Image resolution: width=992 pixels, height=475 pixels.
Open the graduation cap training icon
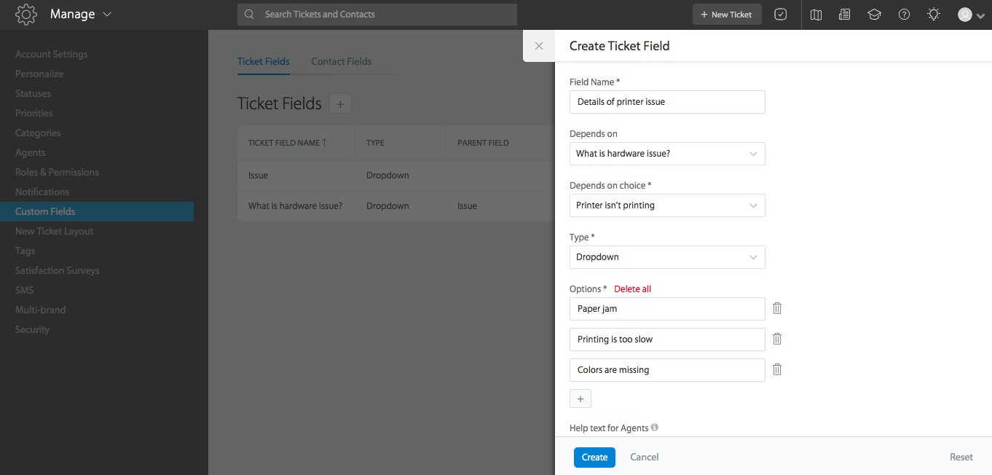pyautogui.click(x=874, y=14)
